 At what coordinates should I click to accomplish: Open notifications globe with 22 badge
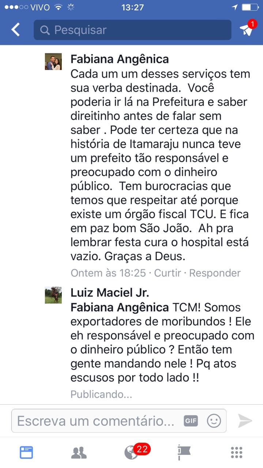click(x=132, y=452)
